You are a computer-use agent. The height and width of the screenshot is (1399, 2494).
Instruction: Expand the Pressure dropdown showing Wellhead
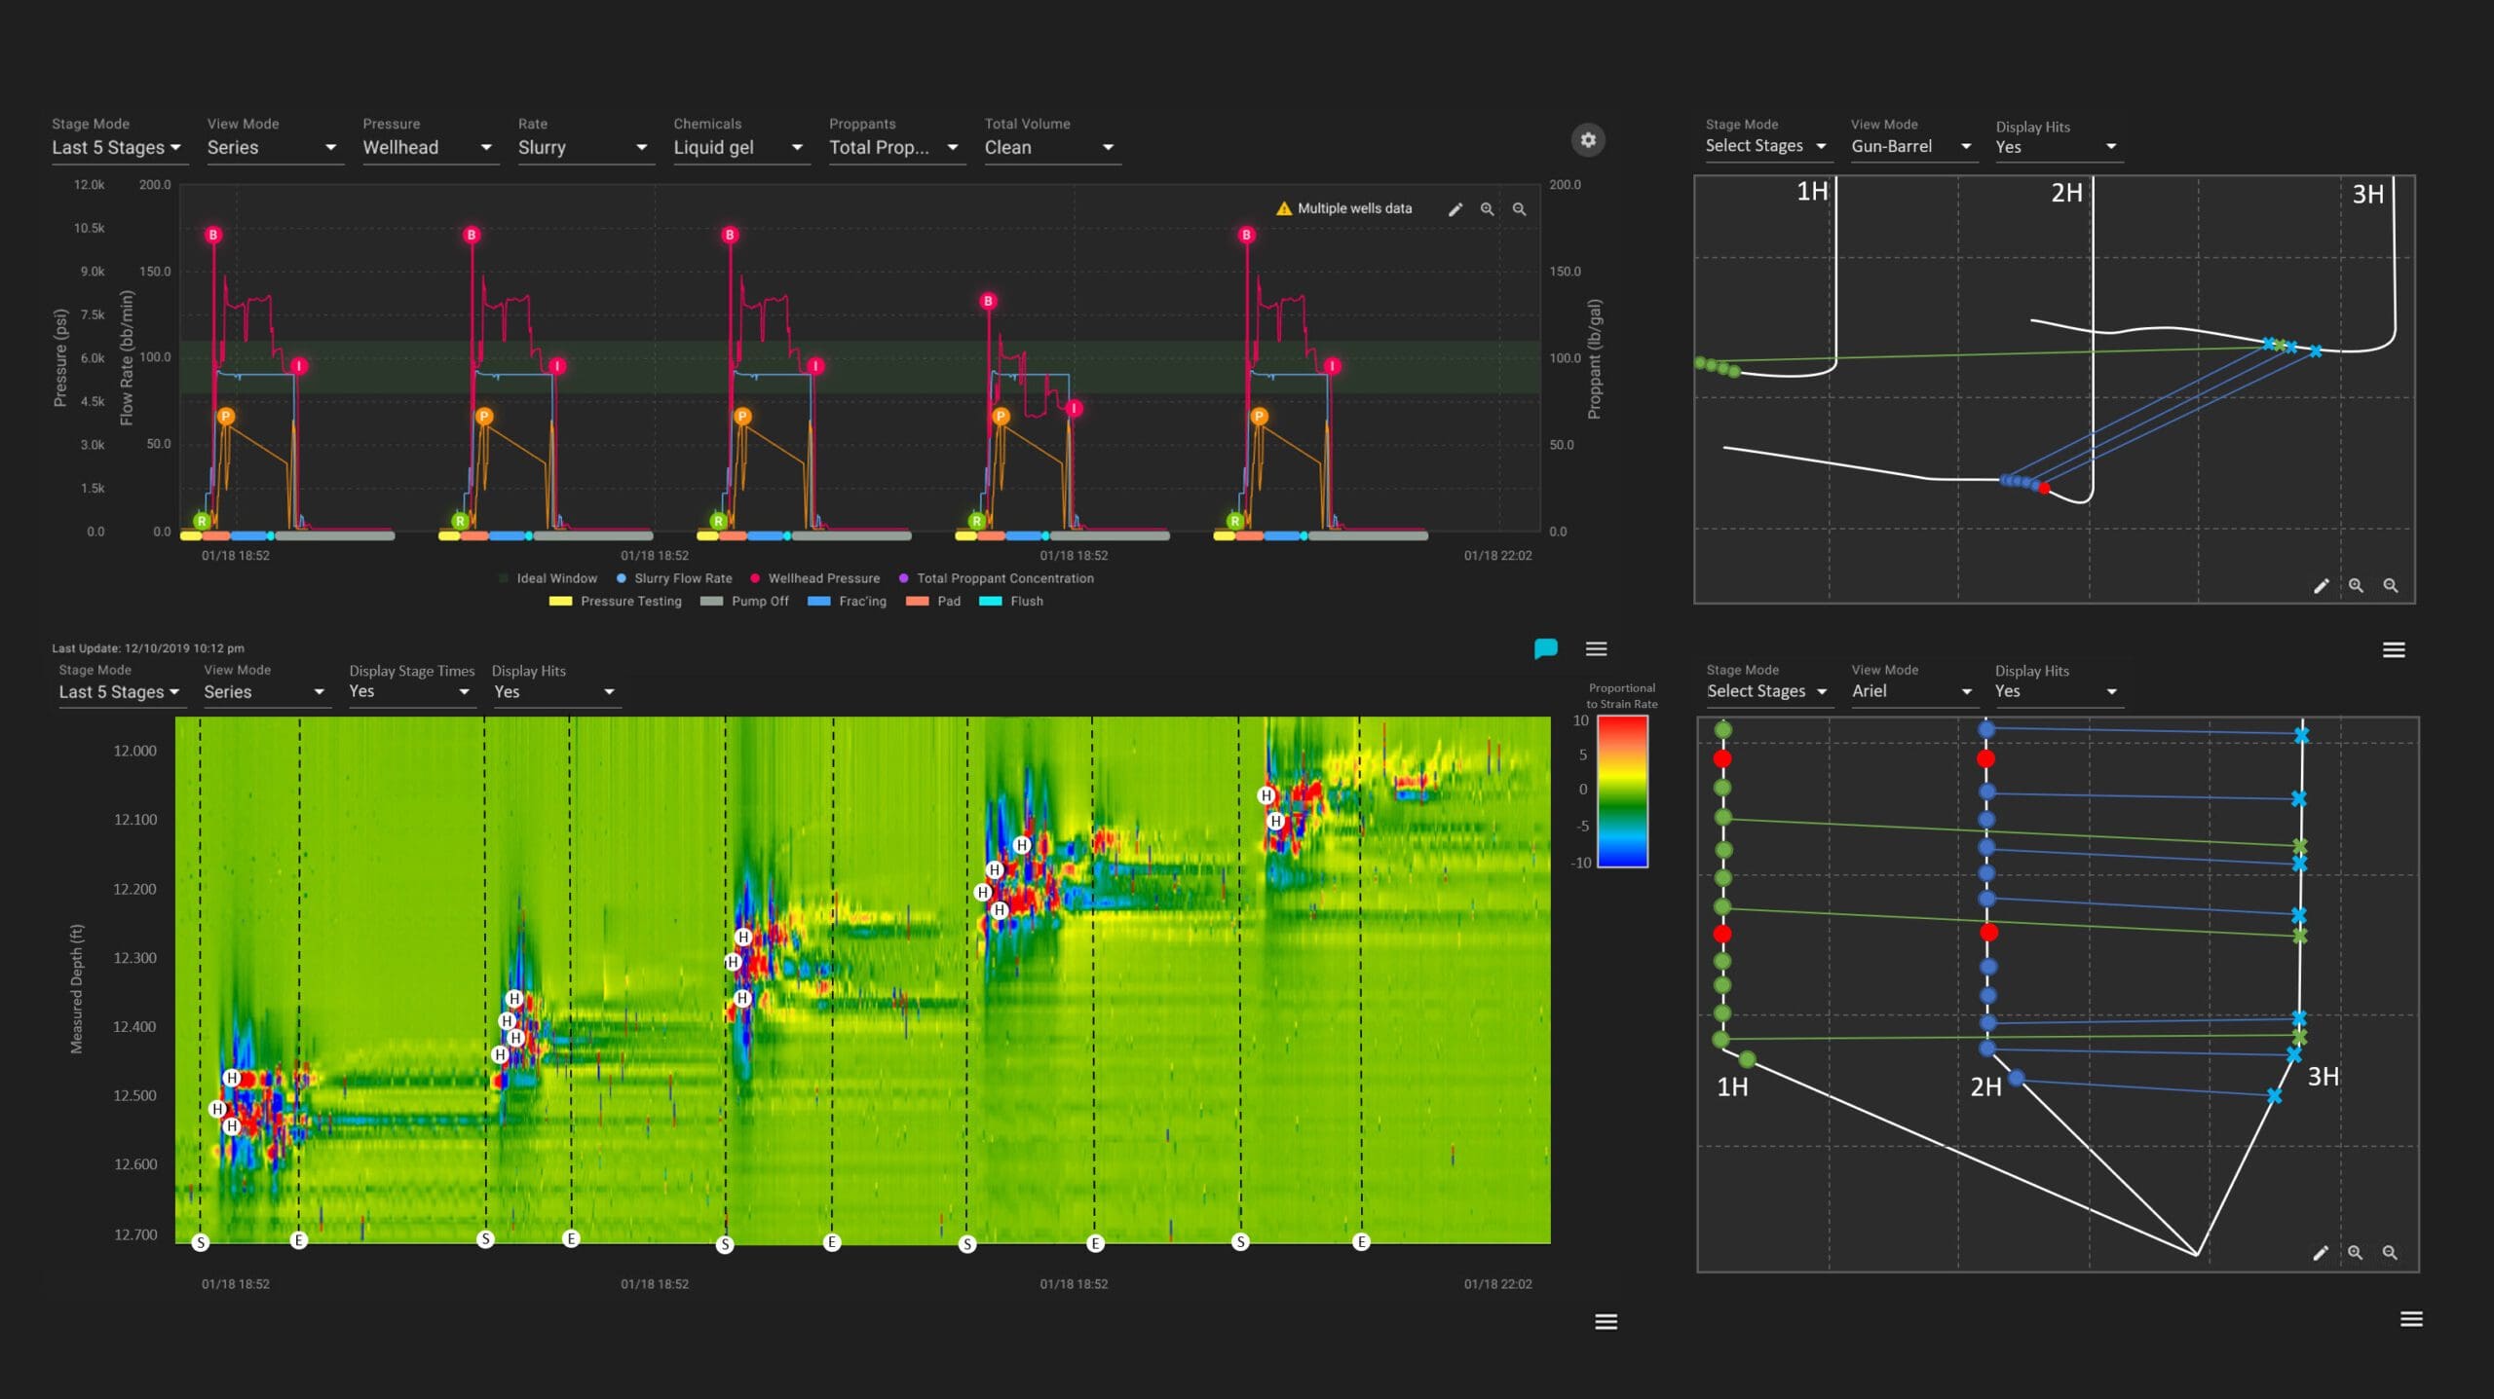[x=427, y=148]
